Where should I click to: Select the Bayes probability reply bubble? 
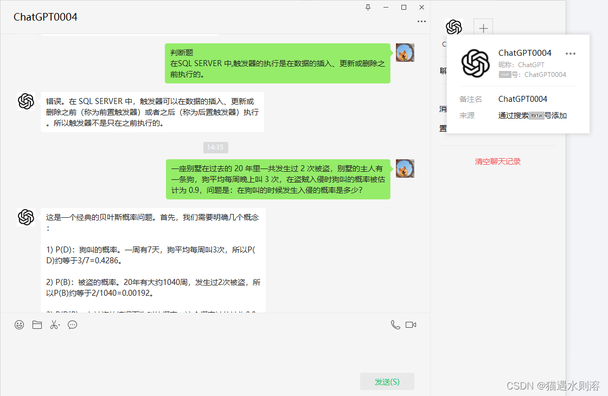(x=153, y=261)
